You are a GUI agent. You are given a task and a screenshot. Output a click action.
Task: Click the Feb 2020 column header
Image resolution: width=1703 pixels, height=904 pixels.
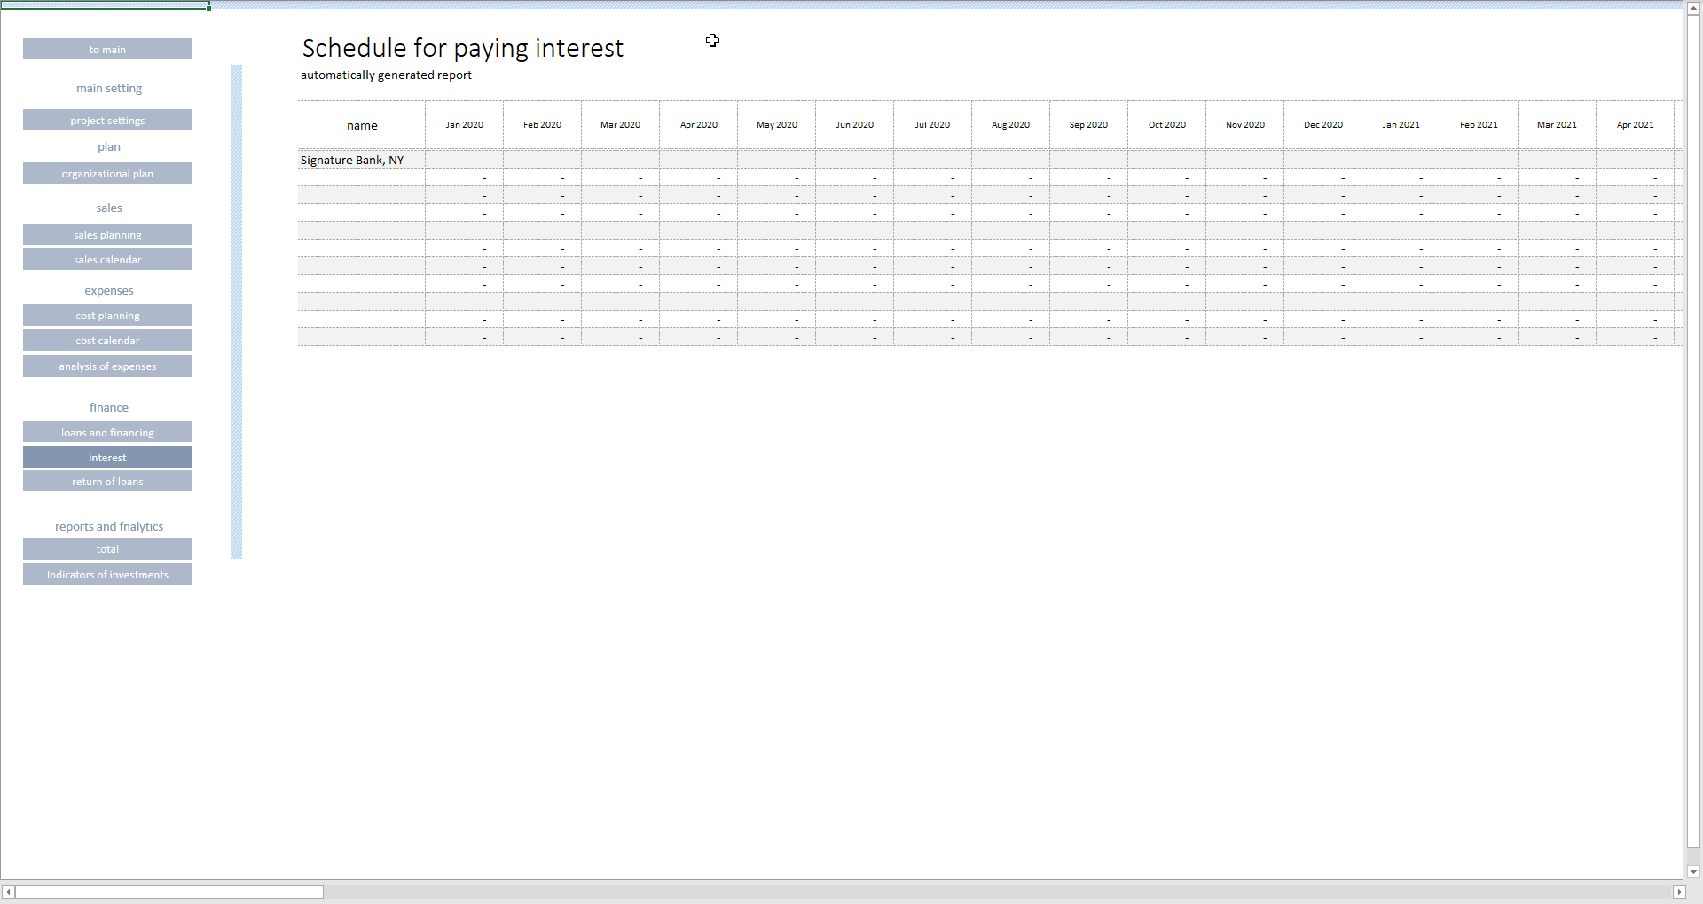[x=543, y=125]
